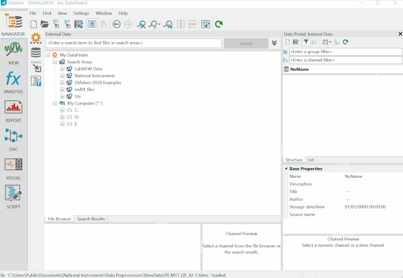Screen dimensions: 403x278
Task: Open the View menu
Action: tap(62, 13)
